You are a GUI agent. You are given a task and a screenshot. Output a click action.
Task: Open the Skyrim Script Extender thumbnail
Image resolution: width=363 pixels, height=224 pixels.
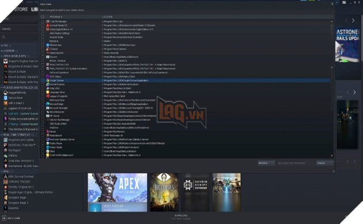point(195,192)
